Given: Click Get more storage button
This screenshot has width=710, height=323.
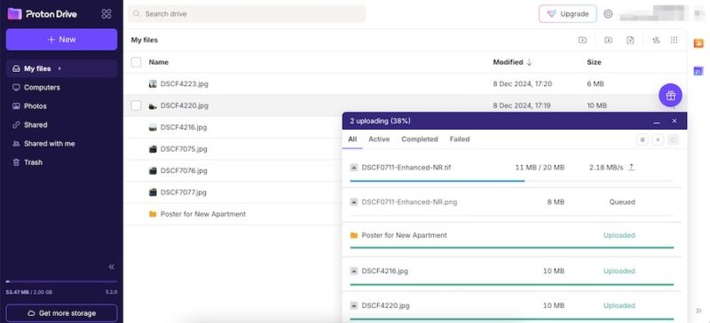Looking at the screenshot, I should pyautogui.click(x=61, y=313).
